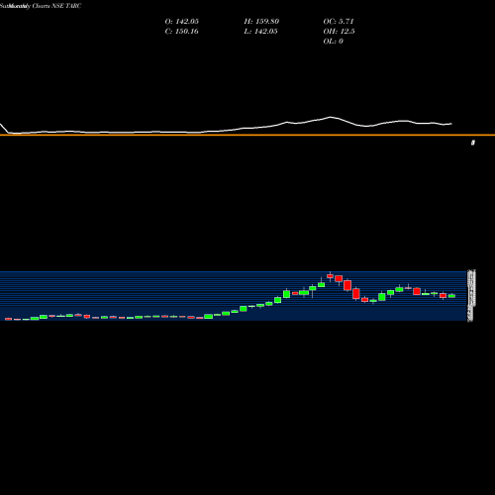
Task: Click the open price value O: 142.05
Action: click(x=182, y=22)
